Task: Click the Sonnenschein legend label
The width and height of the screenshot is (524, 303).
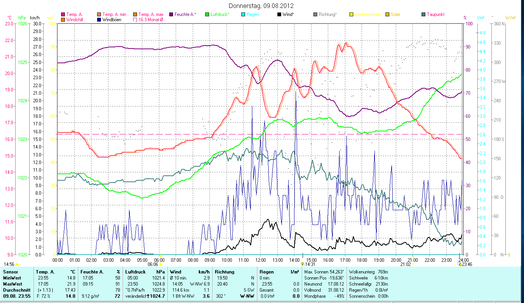Action: (x=367, y=14)
